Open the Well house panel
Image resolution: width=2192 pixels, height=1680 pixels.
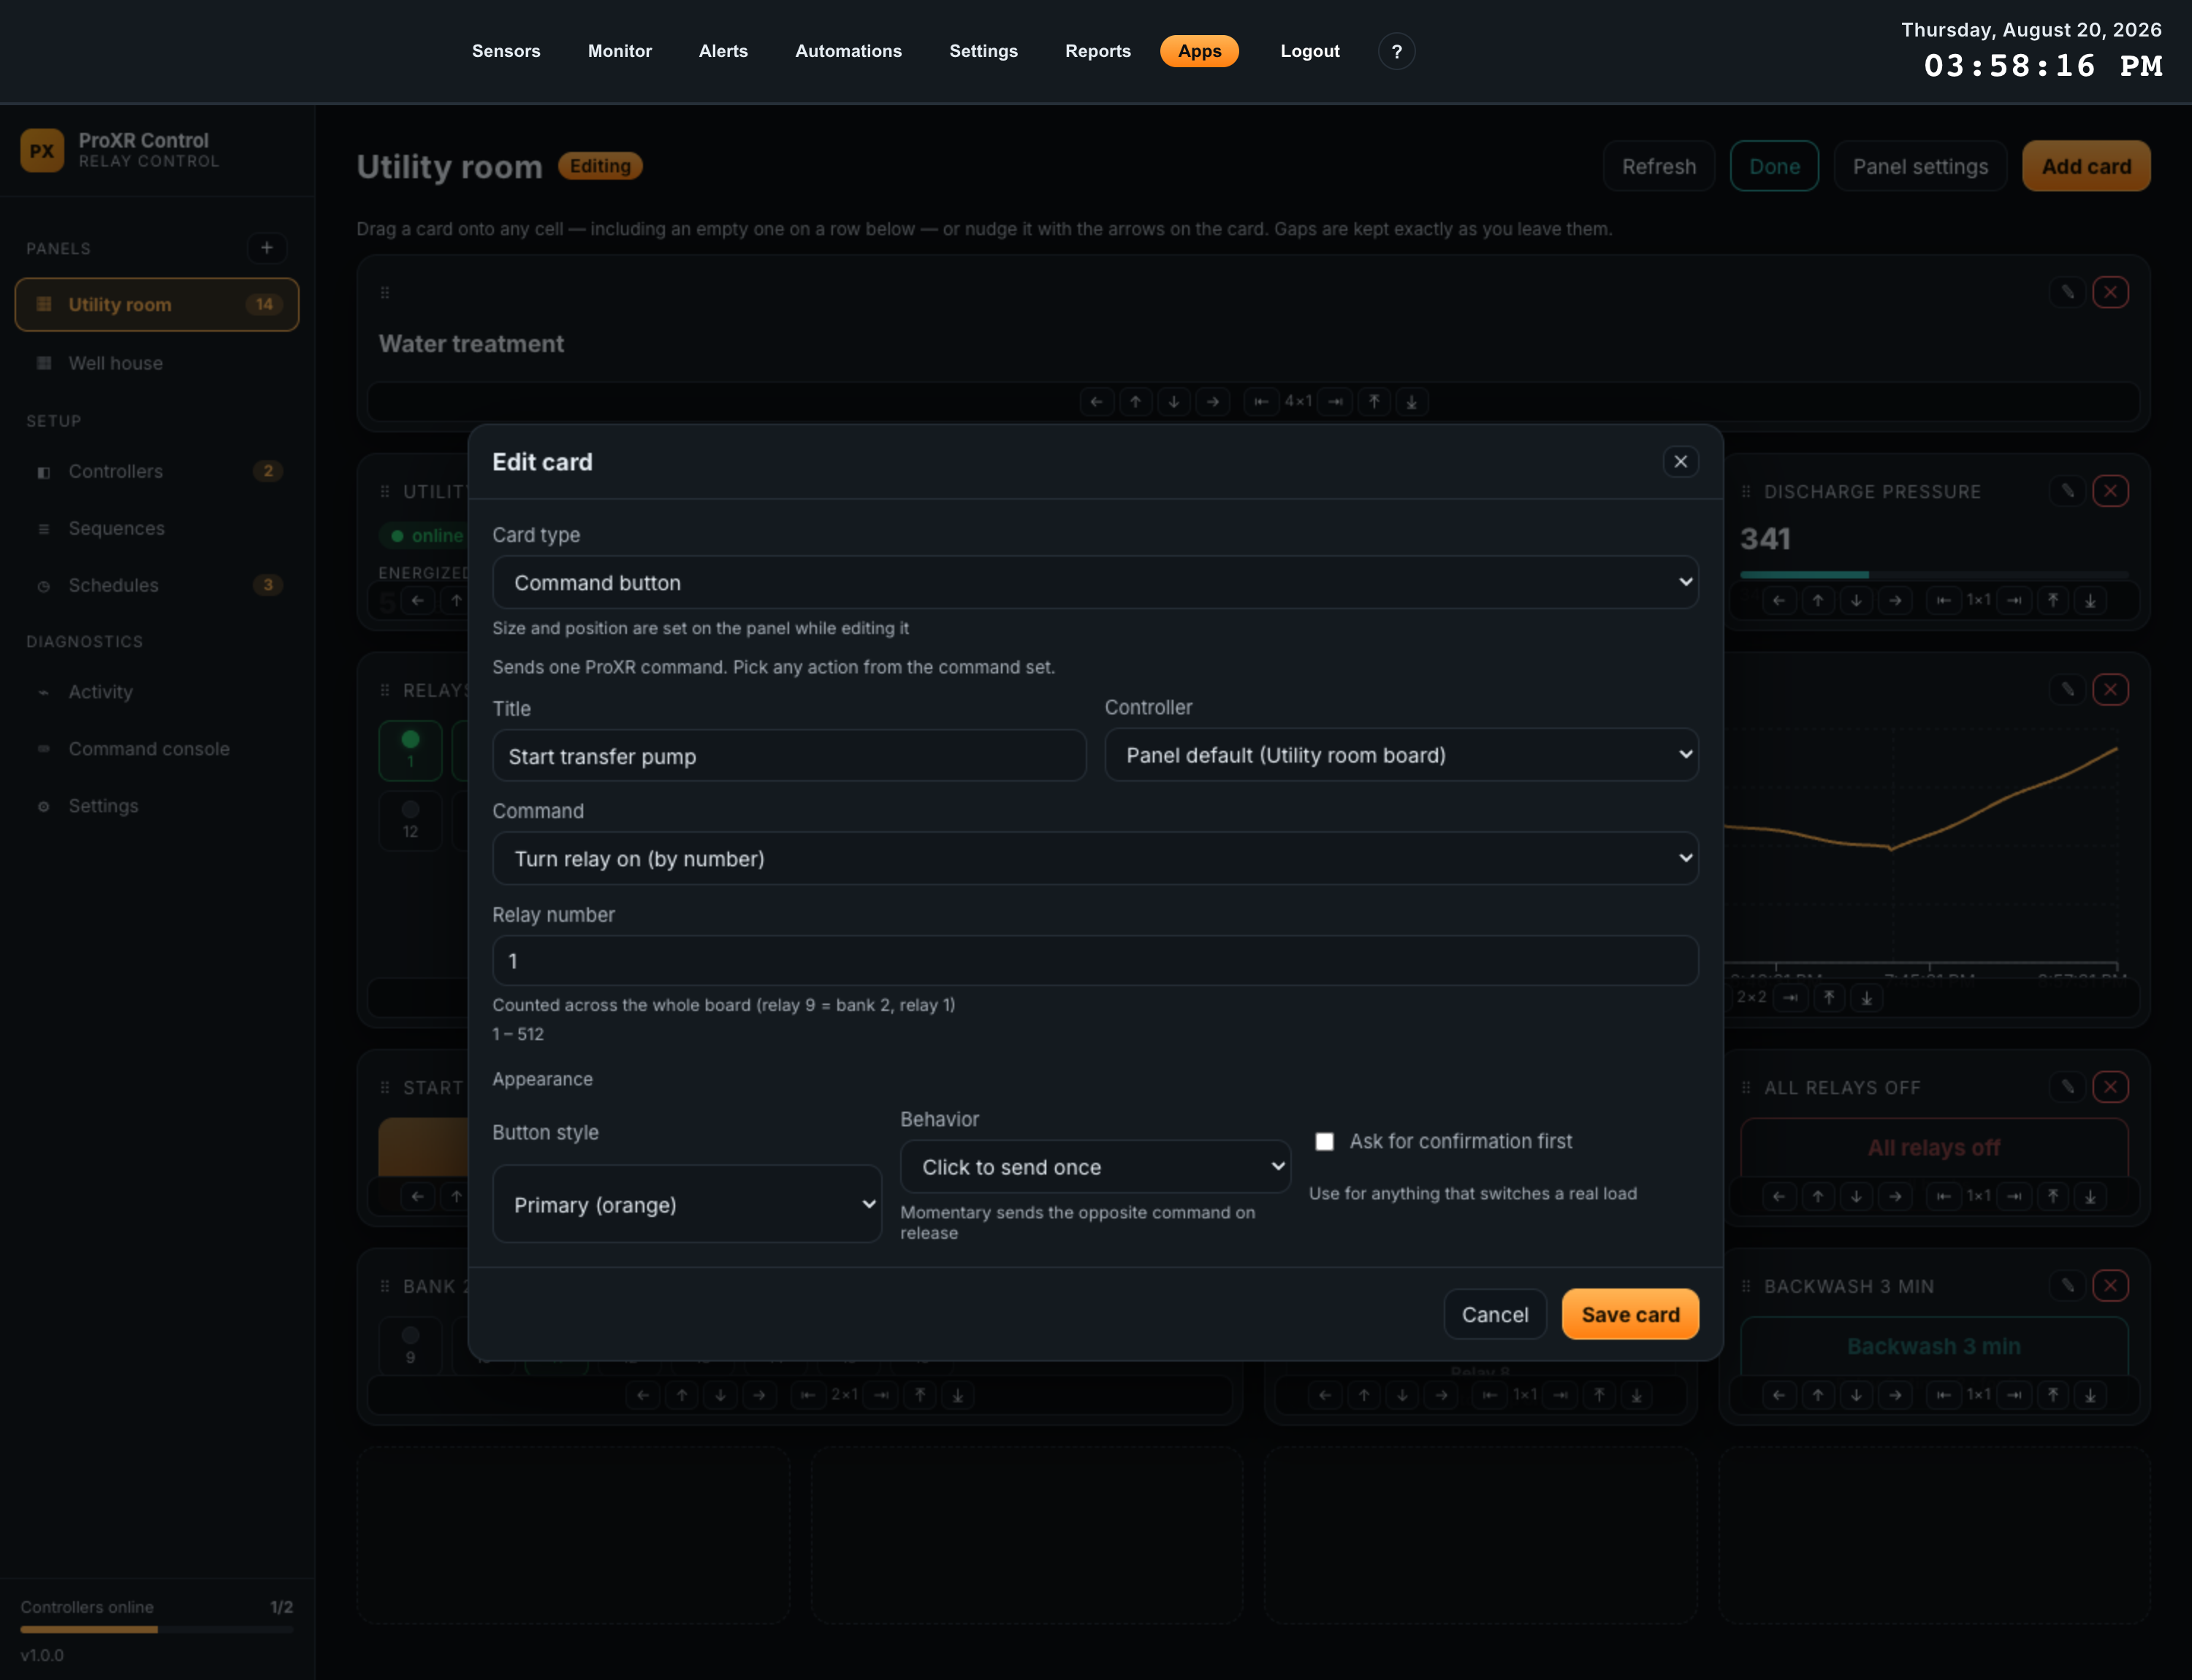(x=157, y=363)
